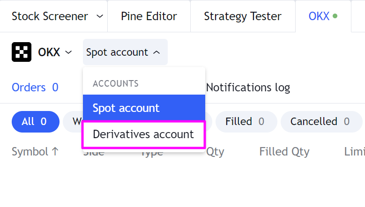Screen dimensions: 365x207
Task: Show the Notifications log tab
Action: tap(248, 87)
